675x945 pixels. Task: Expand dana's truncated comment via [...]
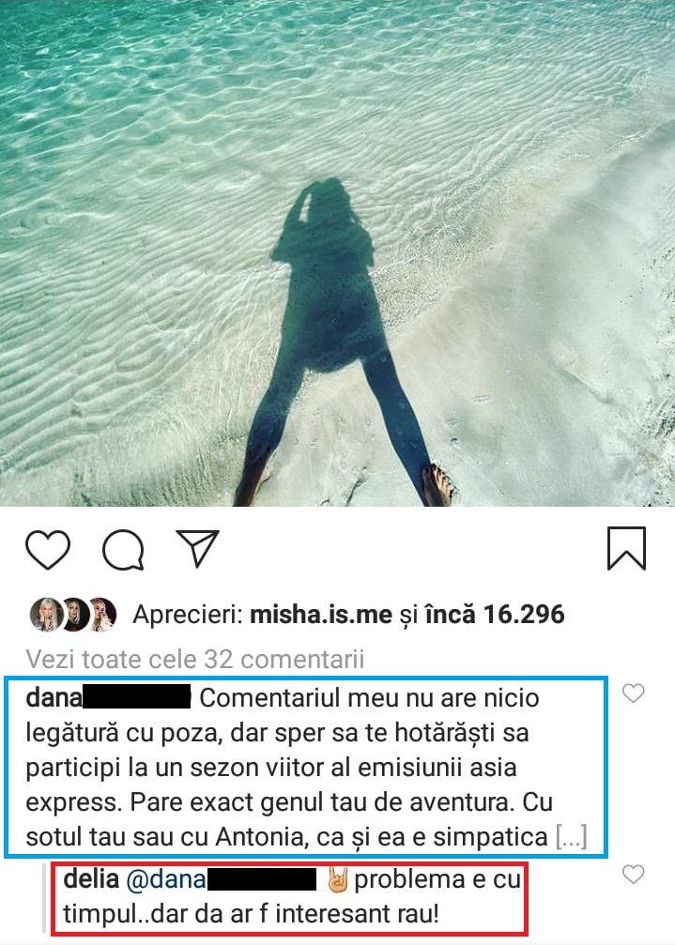571,837
